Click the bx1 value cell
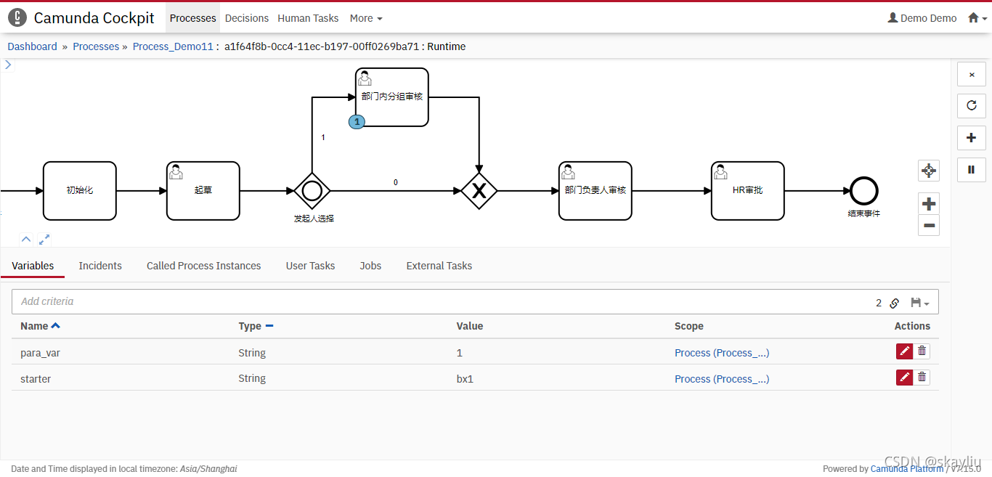 465,379
